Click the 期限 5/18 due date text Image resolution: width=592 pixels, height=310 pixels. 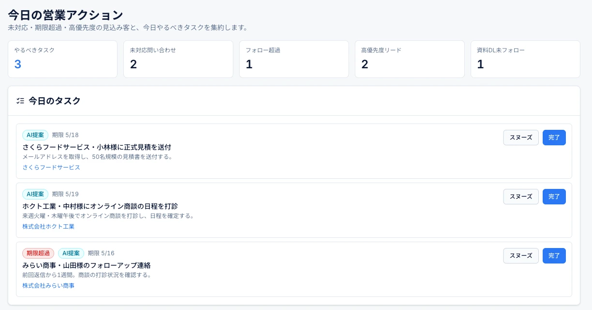click(x=65, y=135)
